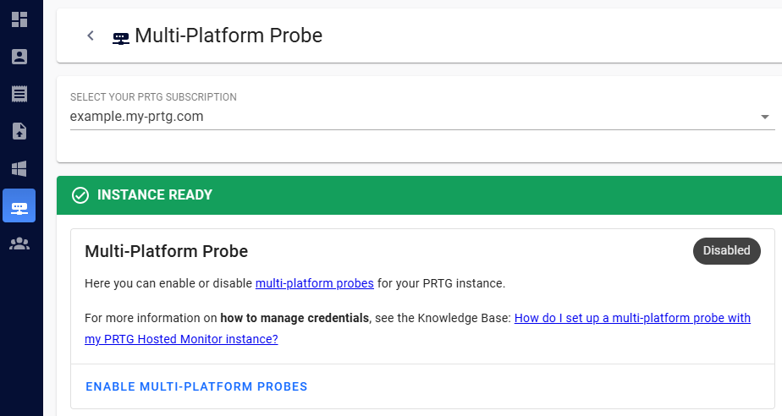Viewport: 782px width, 416px height.
Task: Go back using the header chevron
Action: [x=91, y=36]
